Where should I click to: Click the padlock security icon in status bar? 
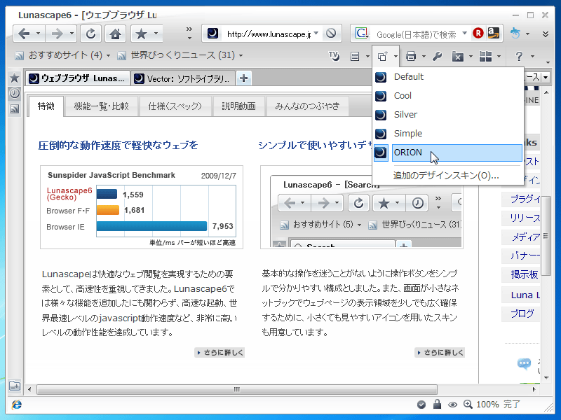[437, 404]
